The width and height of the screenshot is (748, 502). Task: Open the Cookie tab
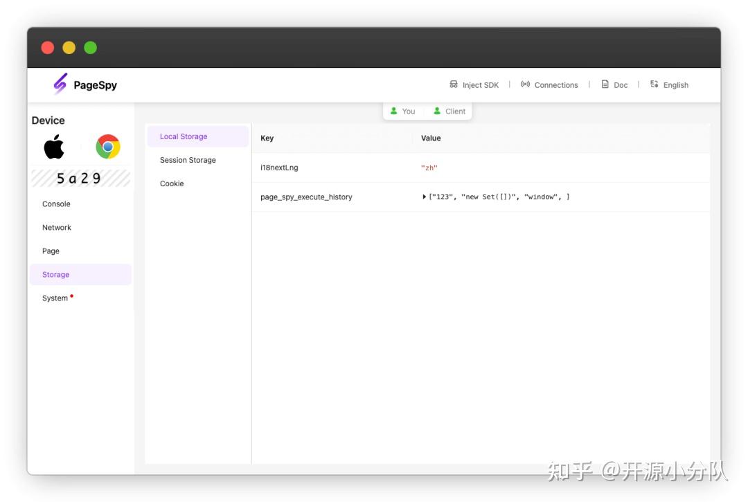[x=172, y=183]
